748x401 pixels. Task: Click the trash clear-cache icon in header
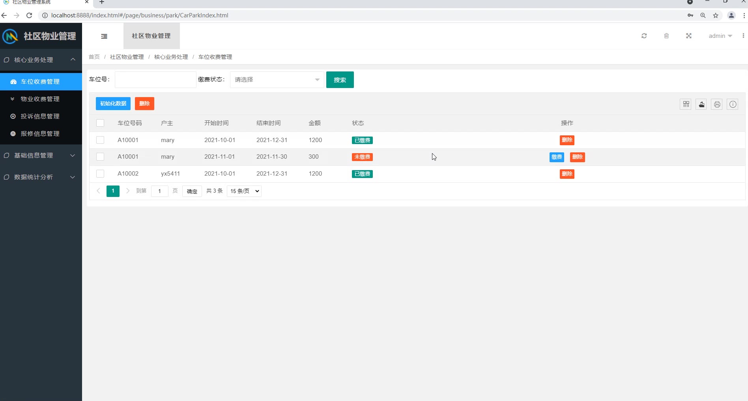click(666, 36)
